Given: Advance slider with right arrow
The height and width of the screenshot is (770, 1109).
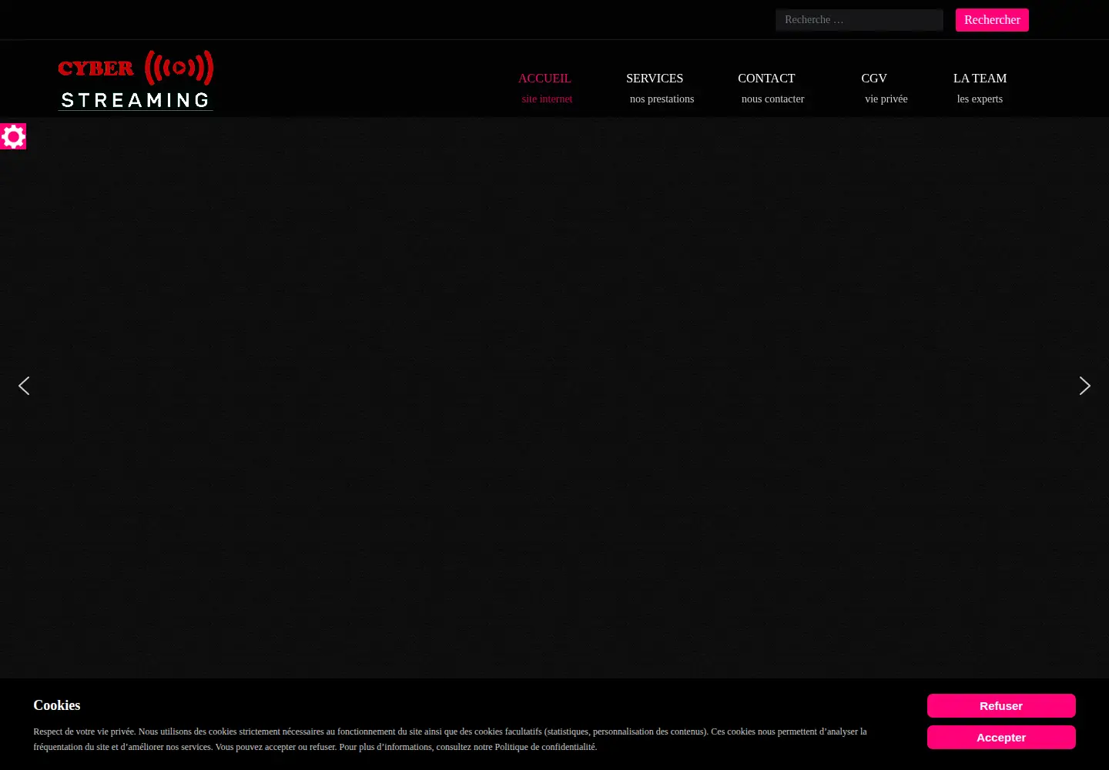Looking at the screenshot, I should (x=1084, y=386).
